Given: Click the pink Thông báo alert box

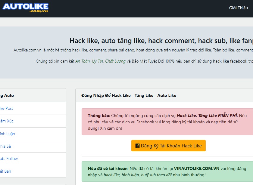Looking at the screenshot, I should click(167, 122).
